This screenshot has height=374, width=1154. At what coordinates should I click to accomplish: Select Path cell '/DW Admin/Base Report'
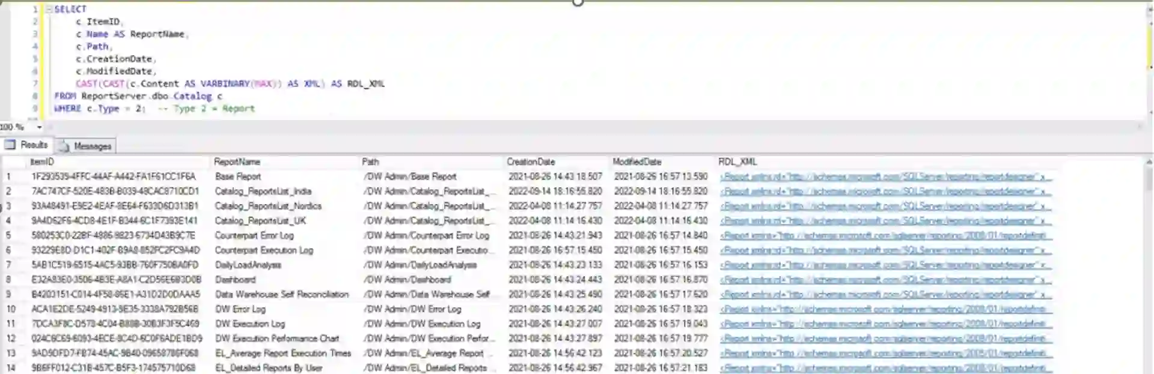[410, 177]
